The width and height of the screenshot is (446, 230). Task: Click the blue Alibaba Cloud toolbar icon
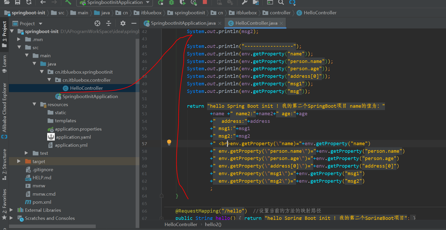pos(292,2)
